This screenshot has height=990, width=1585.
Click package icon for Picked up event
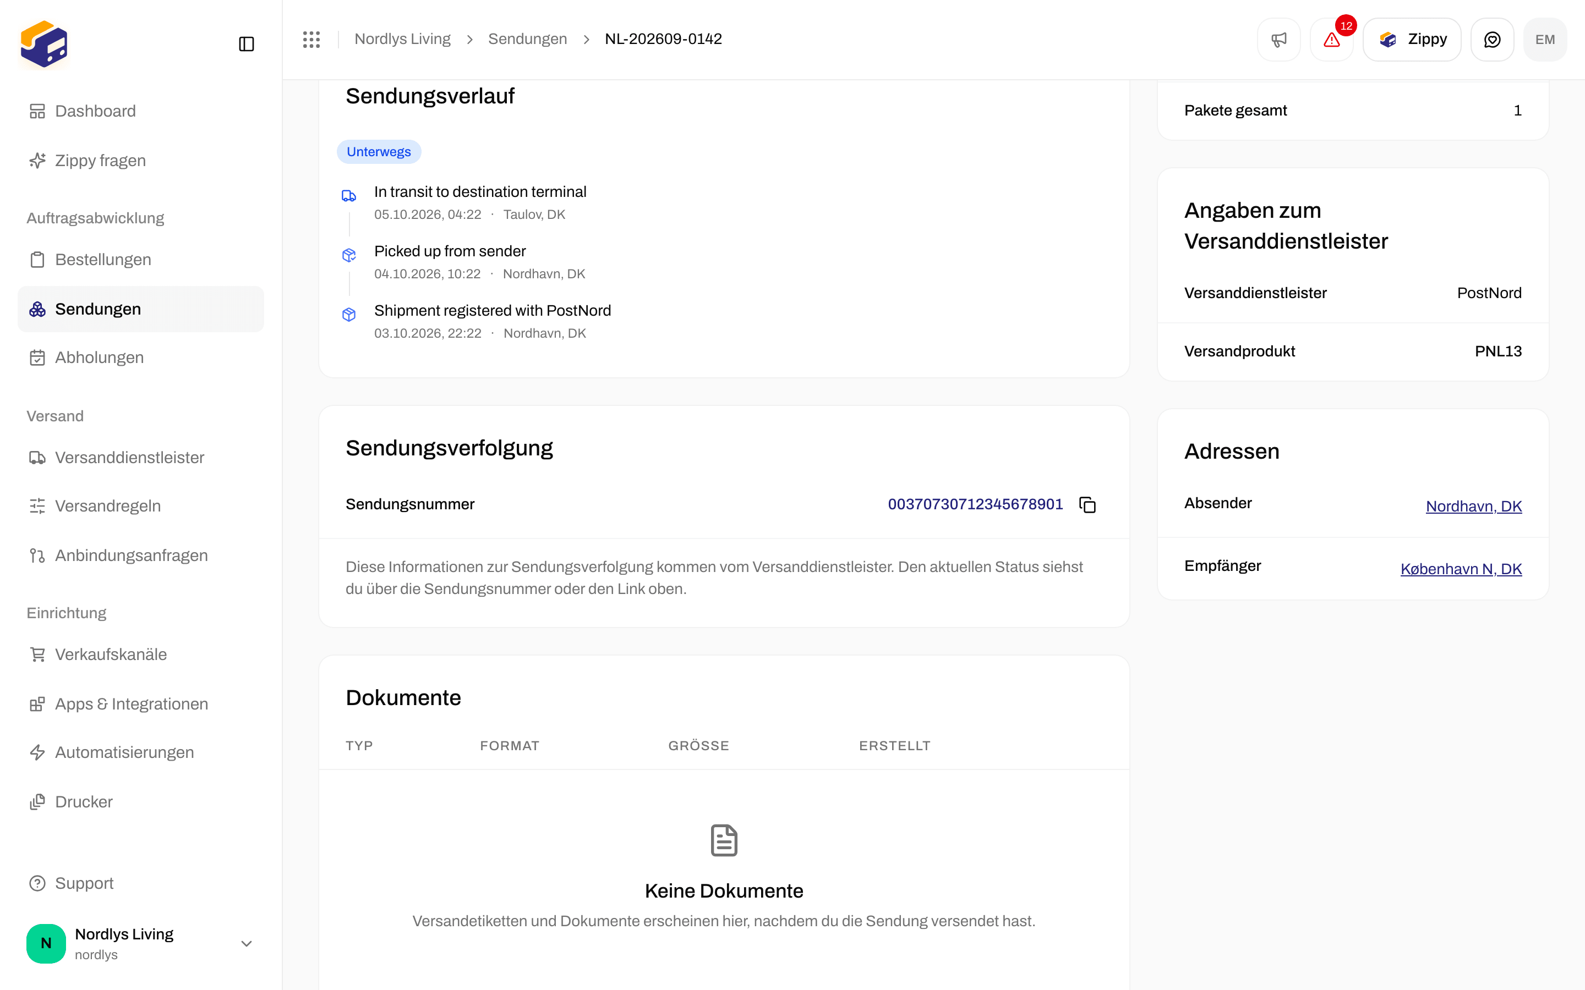(349, 255)
